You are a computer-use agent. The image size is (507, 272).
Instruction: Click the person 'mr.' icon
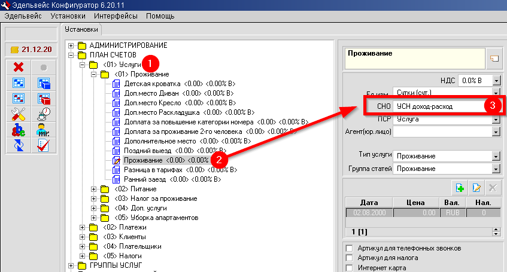pyautogui.click(x=43, y=129)
